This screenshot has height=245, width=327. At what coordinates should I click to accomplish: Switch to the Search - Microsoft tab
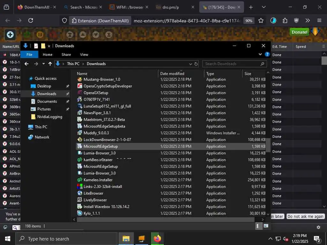tap(83, 7)
